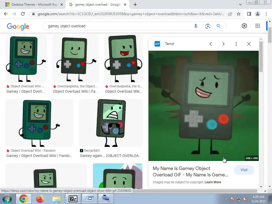The width and height of the screenshot is (272, 204).
Task: Click the URL in the address bar
Action: (131, 14)
